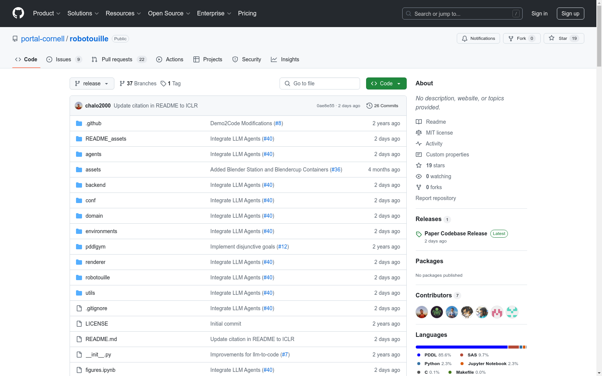Focus the Go to file field
602x376 pixels.
click(320, 83)
